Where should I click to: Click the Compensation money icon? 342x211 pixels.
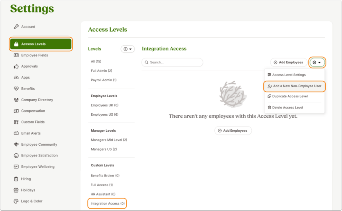tap(16, 111)
